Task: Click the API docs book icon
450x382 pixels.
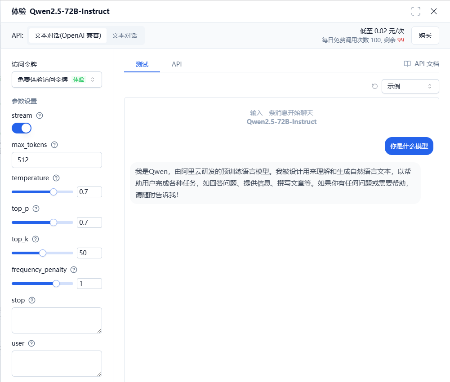Action: click(407, 64)
